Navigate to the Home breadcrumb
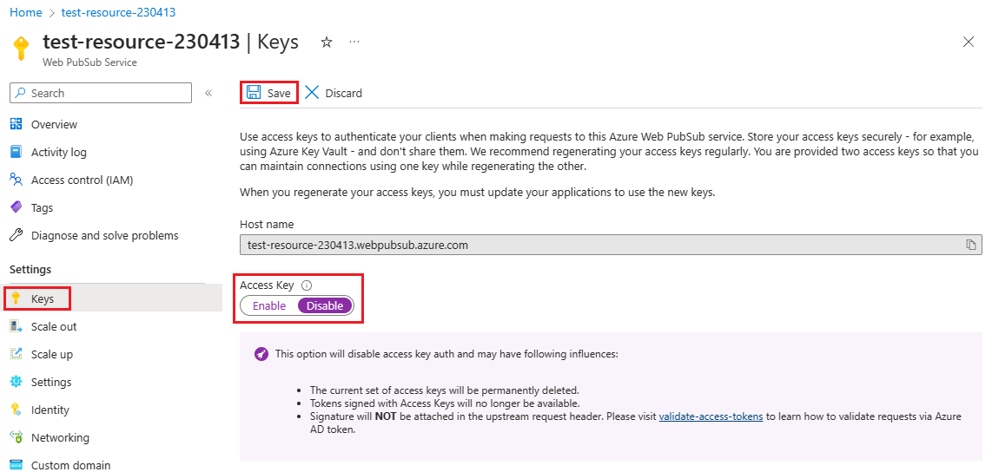992x472 pixels. 25,12
